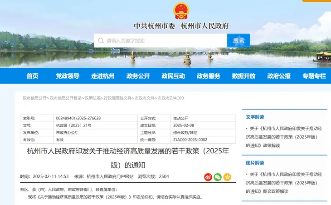Select 政府公报 in navigation bar
This screenshot has height=205, width=331.
pyautogui.click(x=279, y=76)
